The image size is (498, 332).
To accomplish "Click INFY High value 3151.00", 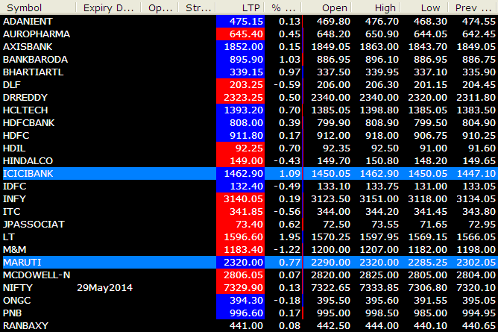I will [379, 199].
